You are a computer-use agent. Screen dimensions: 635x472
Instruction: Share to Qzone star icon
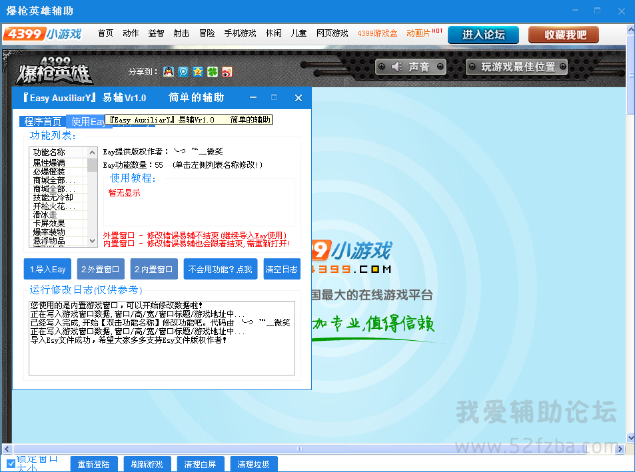[x=198, y=72]
